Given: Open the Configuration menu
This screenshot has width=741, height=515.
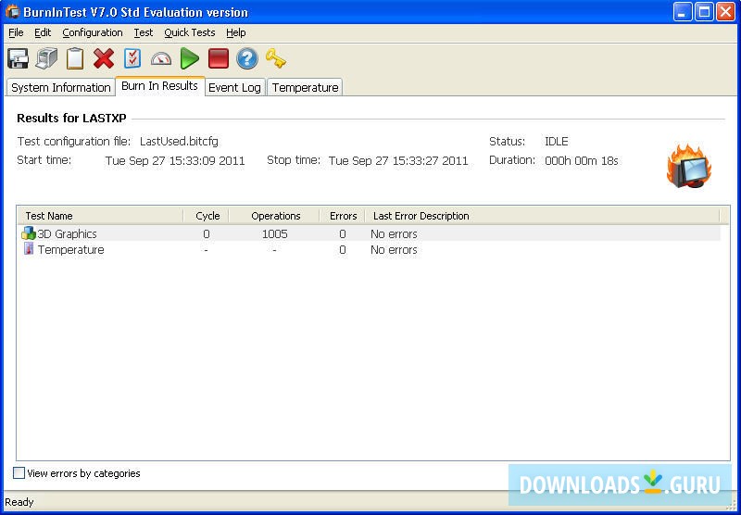Looking at the screenshot, I should pos(93,32).
